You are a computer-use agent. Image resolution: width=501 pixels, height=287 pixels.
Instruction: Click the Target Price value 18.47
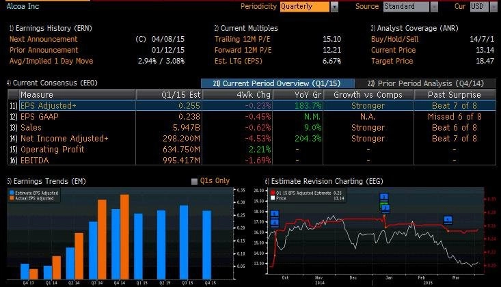tap(485, 61)
